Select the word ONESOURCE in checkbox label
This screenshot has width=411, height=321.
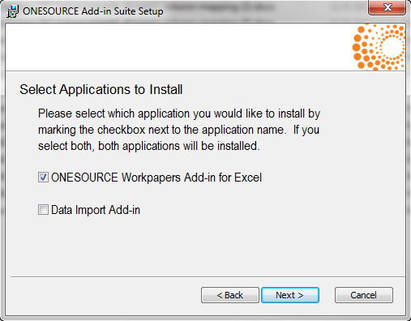pos(84,178)
